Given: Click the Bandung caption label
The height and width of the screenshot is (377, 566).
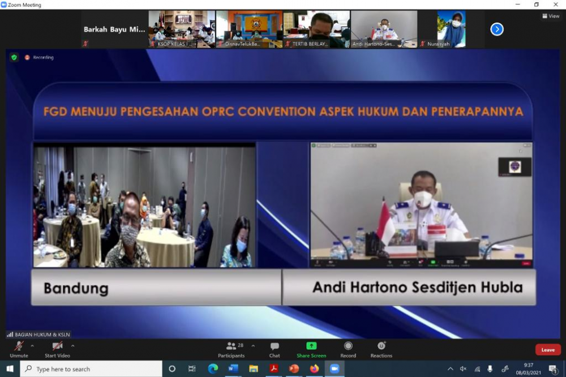Looking at the screenshot, I should point(76,288).
